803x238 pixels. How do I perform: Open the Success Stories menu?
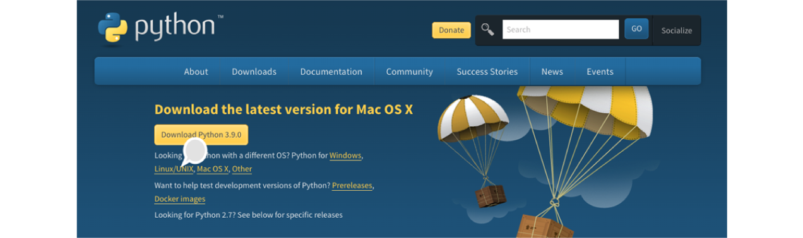click(487, 72)
